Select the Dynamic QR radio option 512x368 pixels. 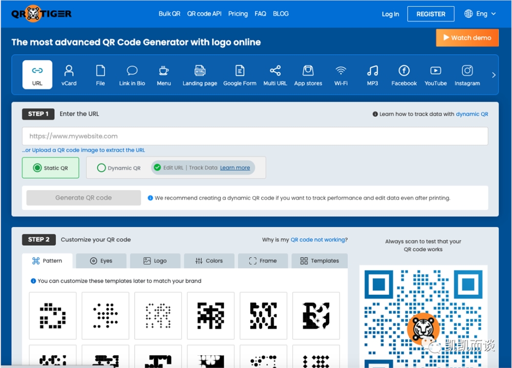pyautogui.click(x=119, y=168)
